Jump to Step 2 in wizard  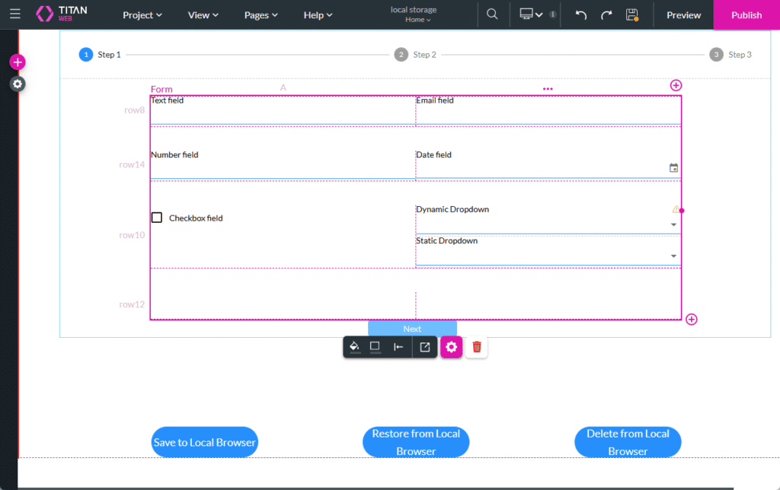tap(401, 55)
